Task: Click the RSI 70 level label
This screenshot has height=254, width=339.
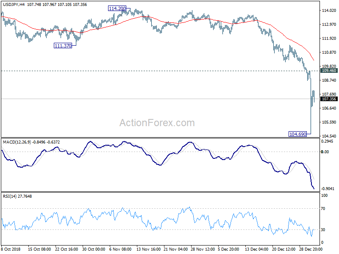Action: coord(323,208)
